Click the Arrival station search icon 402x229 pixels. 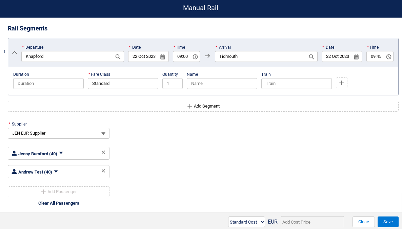pyautogui.click(x=311, y=57)
